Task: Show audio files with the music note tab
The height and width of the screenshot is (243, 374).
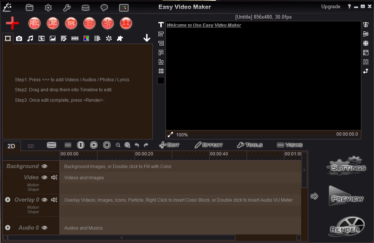Action: [x=30, y=38]
